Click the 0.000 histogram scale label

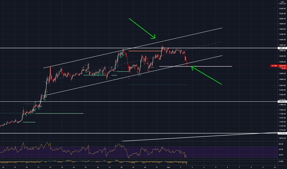pos(281,161)
